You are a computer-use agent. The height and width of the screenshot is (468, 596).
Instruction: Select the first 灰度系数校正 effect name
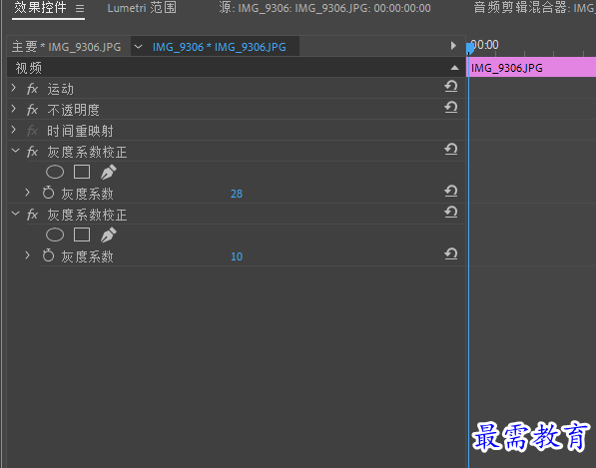pos(87,152)
